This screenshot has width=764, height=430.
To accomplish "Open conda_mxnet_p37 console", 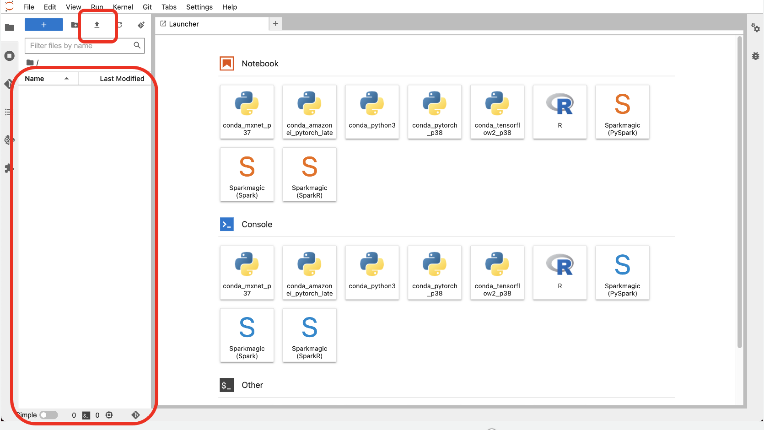I will 247,273.
